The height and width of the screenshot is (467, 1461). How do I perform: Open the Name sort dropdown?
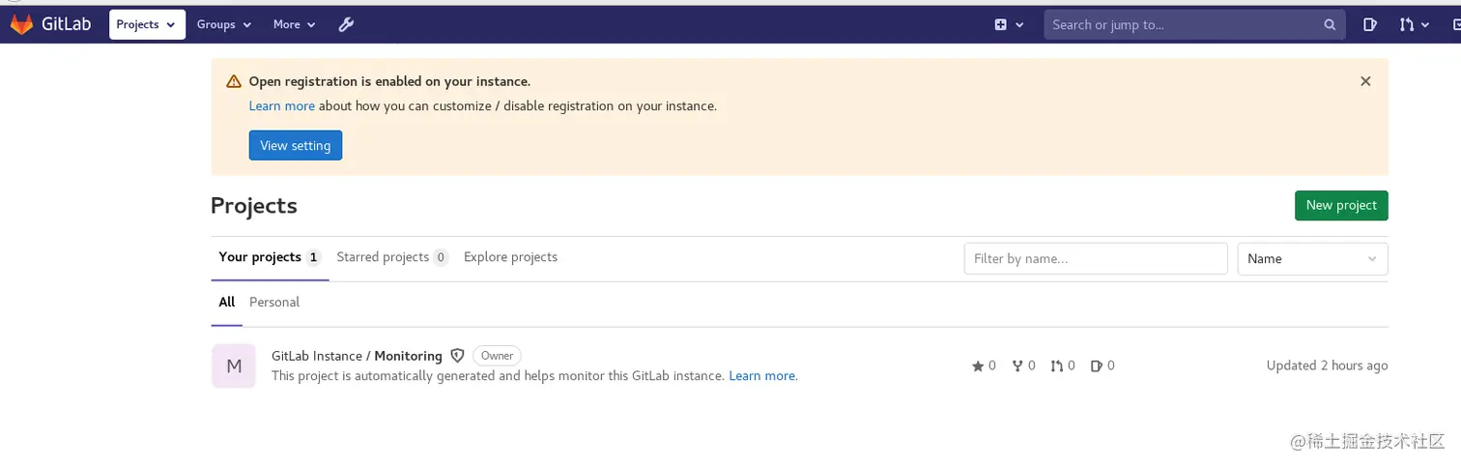[x=1312, y=258]
